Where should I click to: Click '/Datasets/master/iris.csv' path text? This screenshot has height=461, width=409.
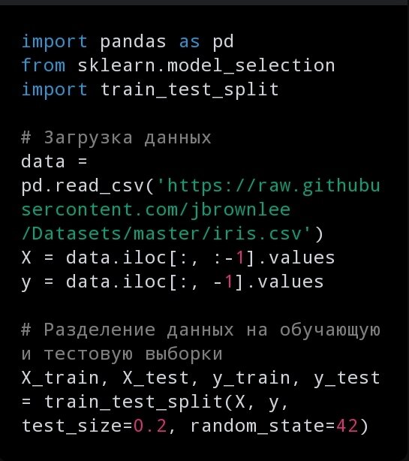(166, 234)
